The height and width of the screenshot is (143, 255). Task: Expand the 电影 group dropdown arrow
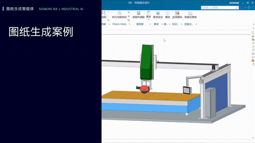(109, 24)
